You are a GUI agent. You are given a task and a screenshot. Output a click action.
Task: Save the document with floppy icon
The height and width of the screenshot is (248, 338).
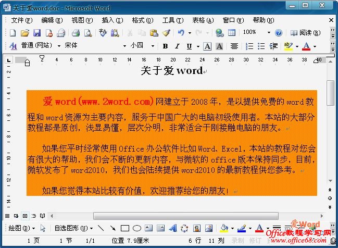37,33
